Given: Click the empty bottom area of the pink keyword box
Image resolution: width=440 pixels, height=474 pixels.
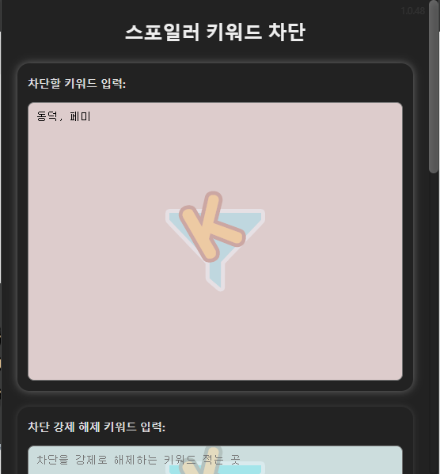Looking at the screenshot, I should click(x=215, y=347).
